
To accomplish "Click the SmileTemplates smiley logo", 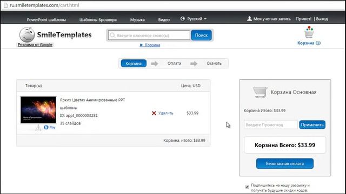I will [x=27, y=34].
